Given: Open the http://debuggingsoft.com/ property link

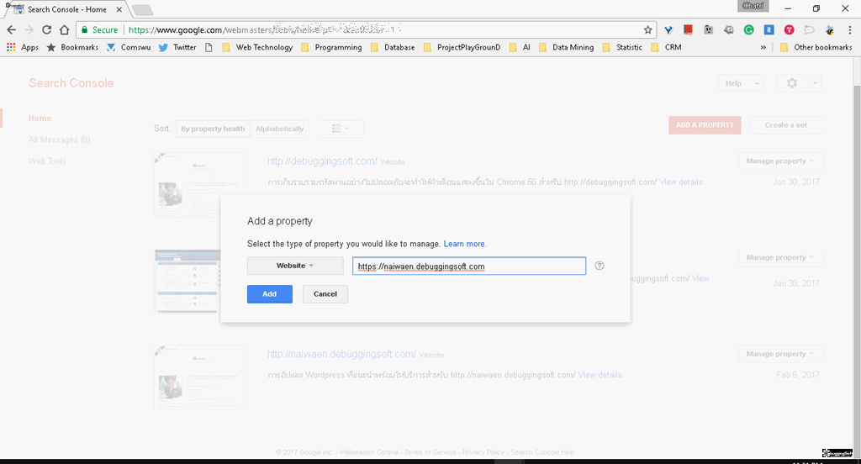Looking at the screenshot, I should tap(322, 161).
